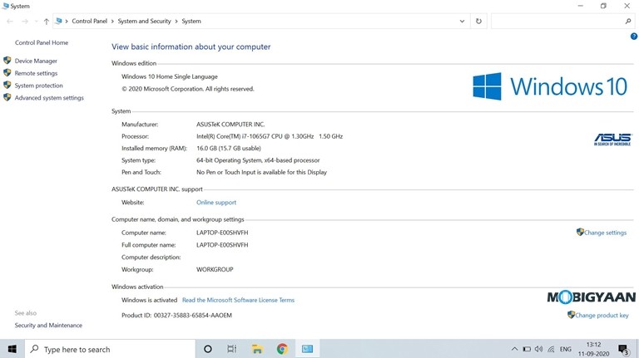This screenshot has width=639, height=358.
Task: Open Remote settings link
Action: point(36,73)
